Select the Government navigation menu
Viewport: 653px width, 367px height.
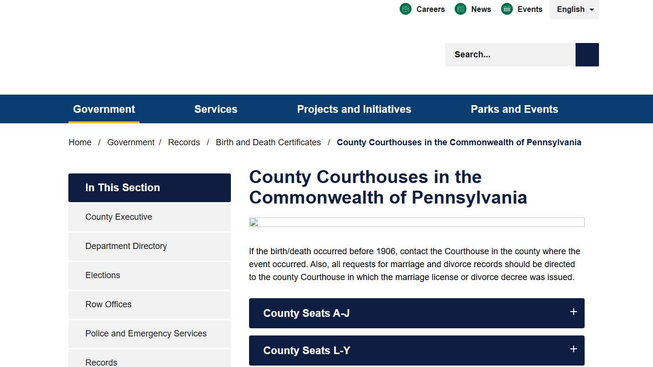point(104,109)
